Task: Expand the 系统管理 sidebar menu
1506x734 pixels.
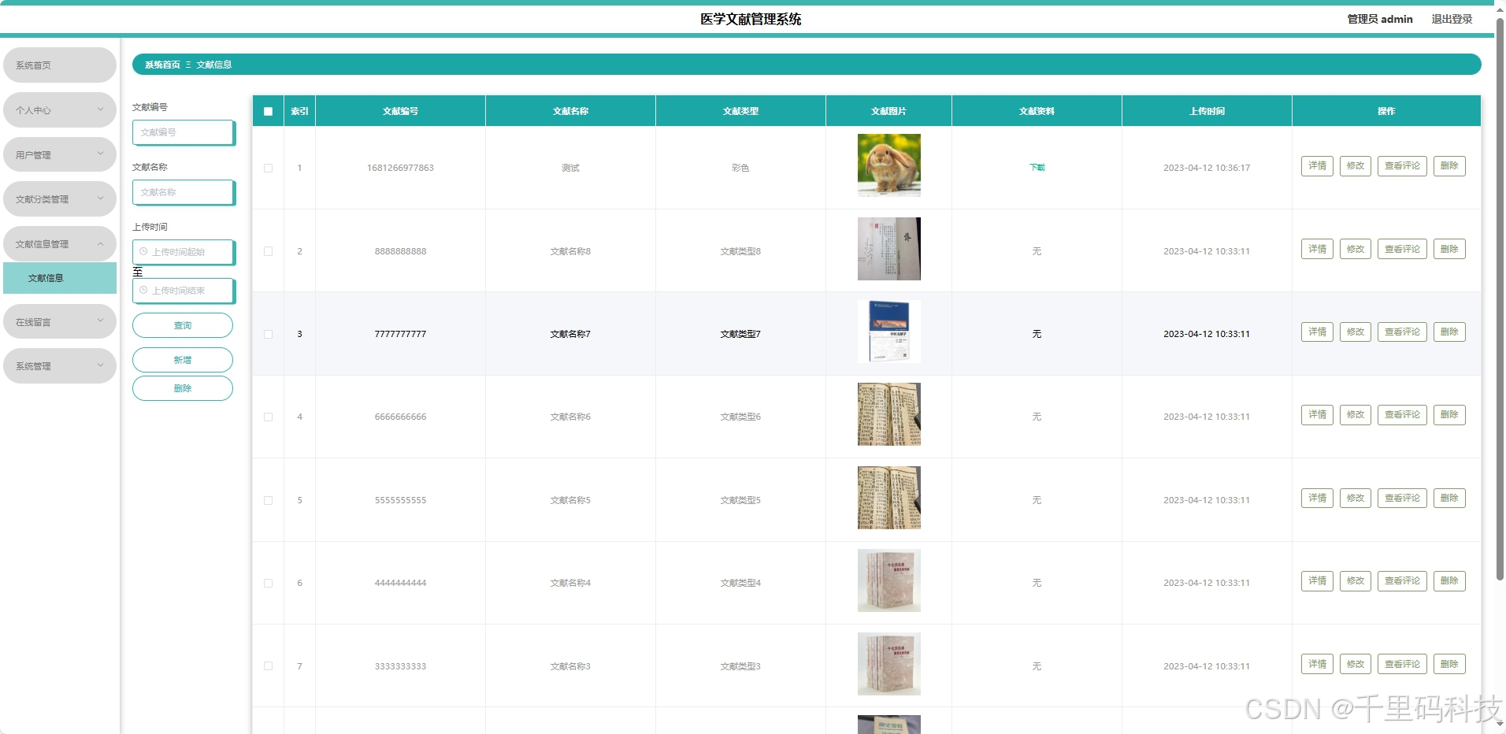Action: 60,365
